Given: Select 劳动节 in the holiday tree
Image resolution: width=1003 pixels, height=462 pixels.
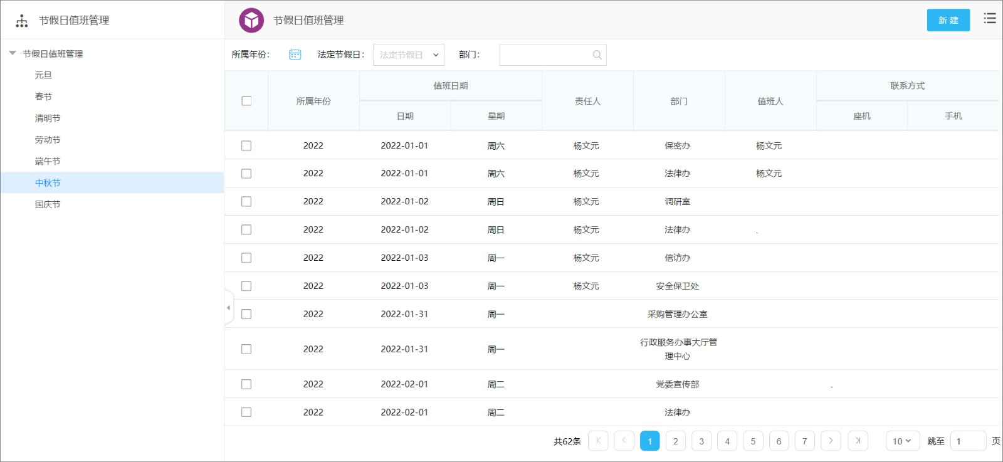Looking at the screenshot, I should (48, 140).
